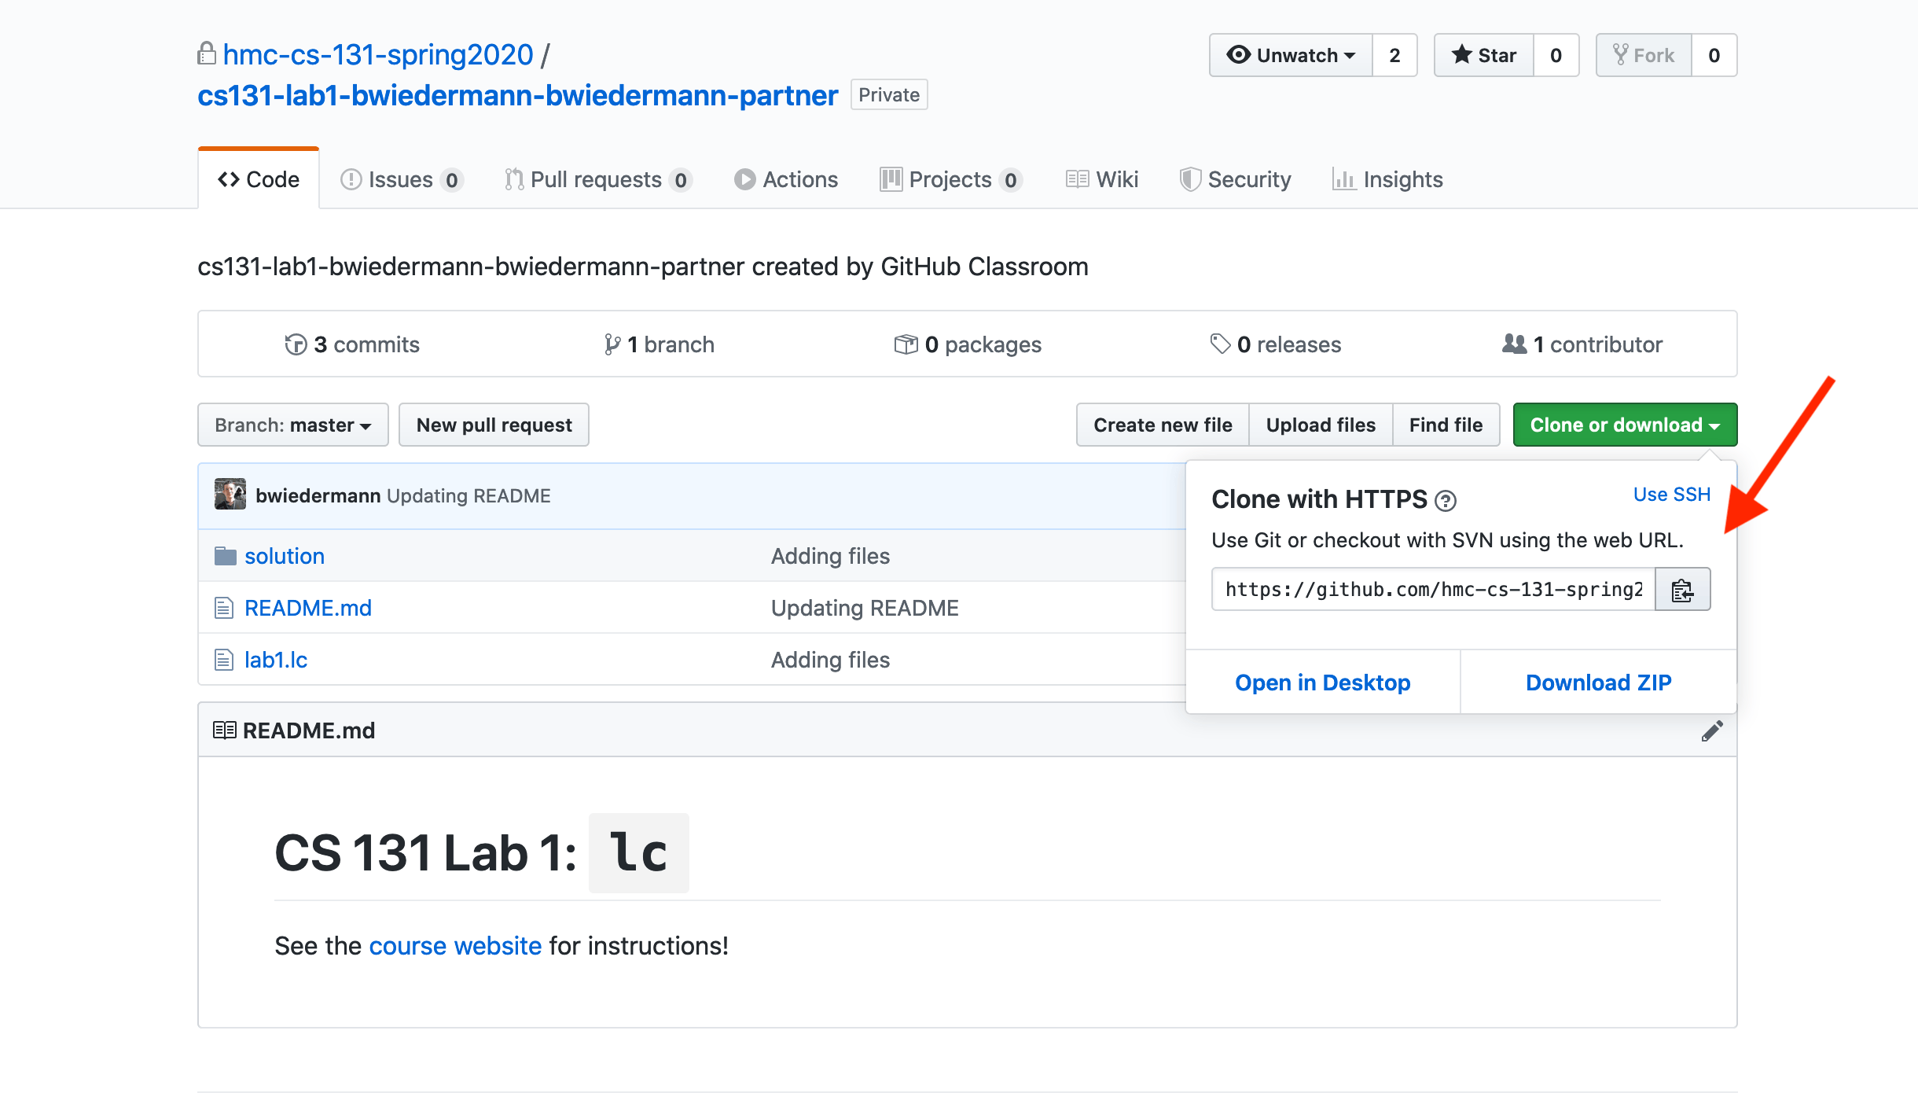This screenshot has height=1115, width=1918.
Task: Open the cs131-lab1-bwiedermann-bwiedermann-partner repository link
Action: tap(518, 95)
